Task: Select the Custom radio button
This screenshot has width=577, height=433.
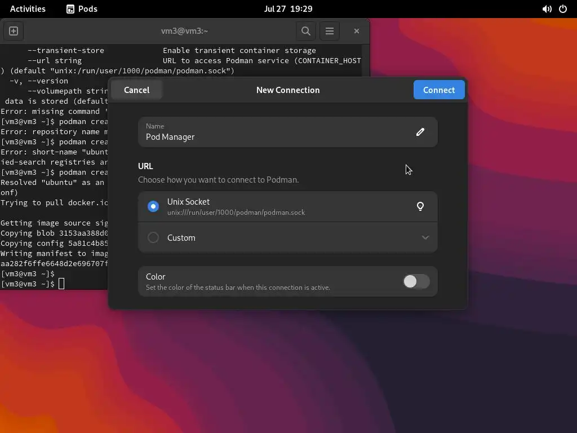Action: click(x=153, y=237)
